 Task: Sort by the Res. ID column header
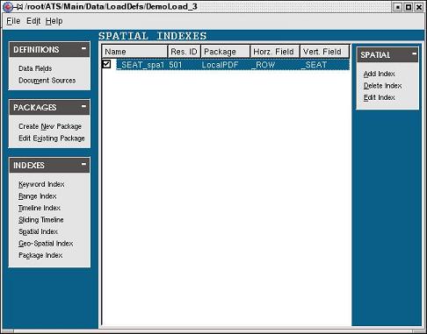[184, 52]
